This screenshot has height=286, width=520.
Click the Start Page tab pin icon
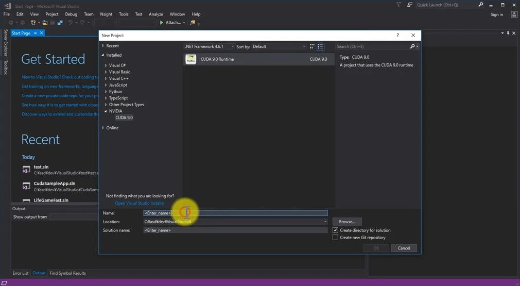click(35, 33)
